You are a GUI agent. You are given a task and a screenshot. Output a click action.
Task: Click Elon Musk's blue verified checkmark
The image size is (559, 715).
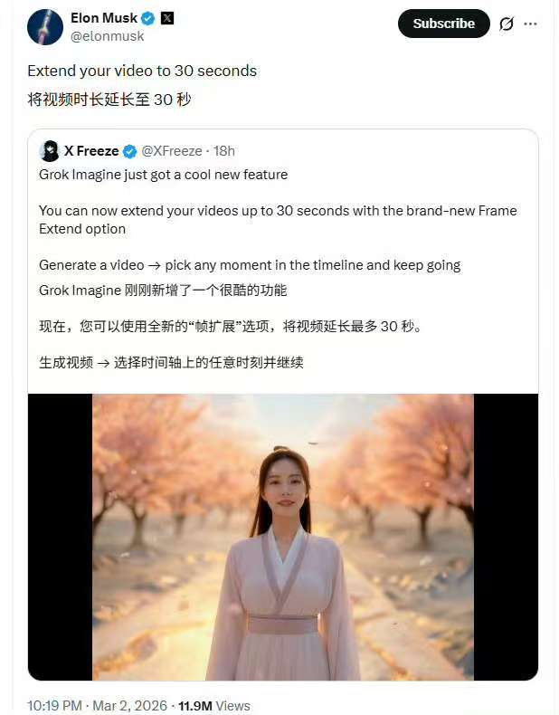[148, 19]
